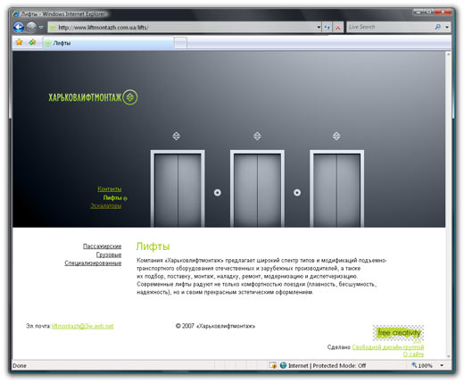This screenshot has height=384, width=464.
Task: Click the middle elevator doors
Action: click(257, 190)
